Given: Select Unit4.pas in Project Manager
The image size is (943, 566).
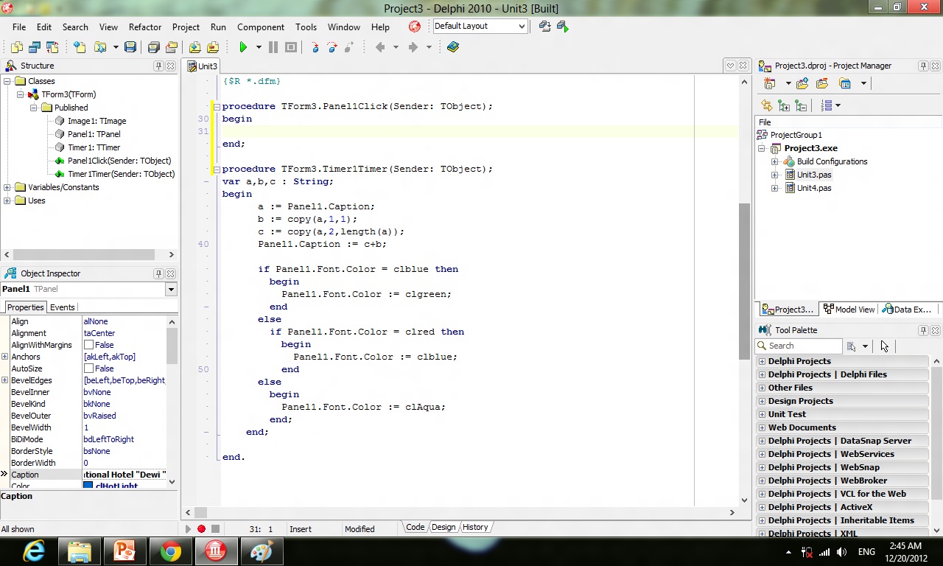Looking at the screenshot, I should [x=813, y=188].
